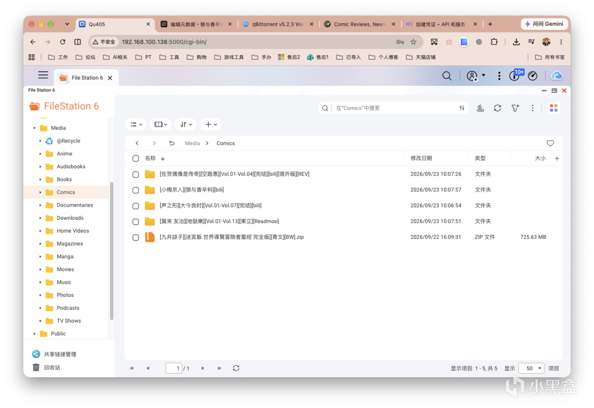The height and width of the screenshot is (408, 594).
Task: Open the sort order dropdown
Action: click(x=186, y=124)
